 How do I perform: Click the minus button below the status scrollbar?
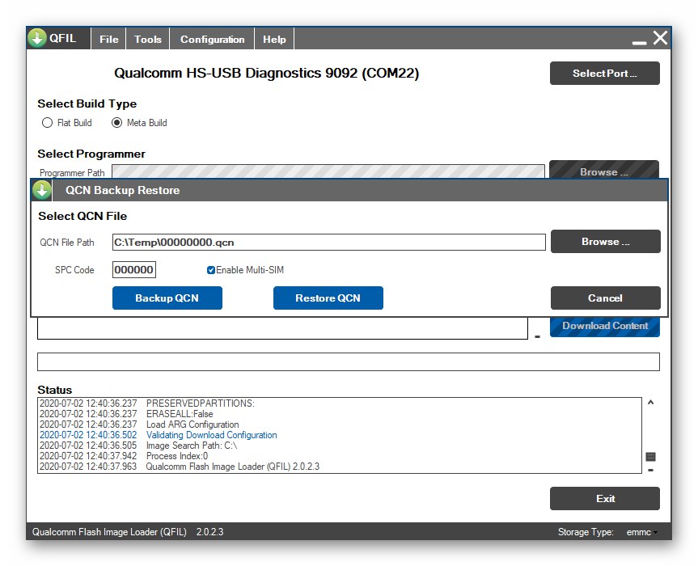point(650,470)
